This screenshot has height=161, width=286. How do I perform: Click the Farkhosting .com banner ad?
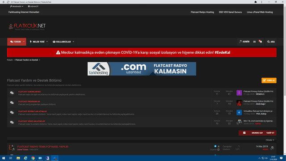(142, 69)
